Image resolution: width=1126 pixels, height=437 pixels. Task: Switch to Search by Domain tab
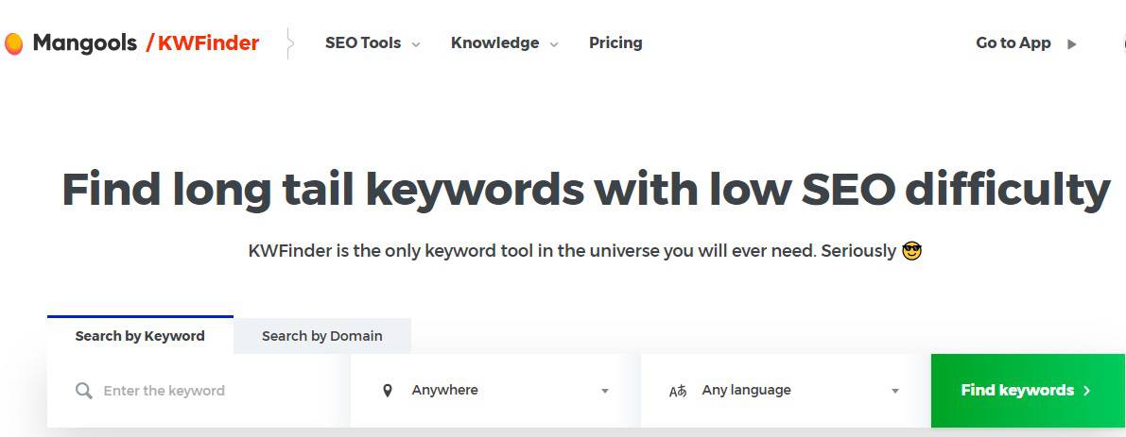(x=321, y=336)
